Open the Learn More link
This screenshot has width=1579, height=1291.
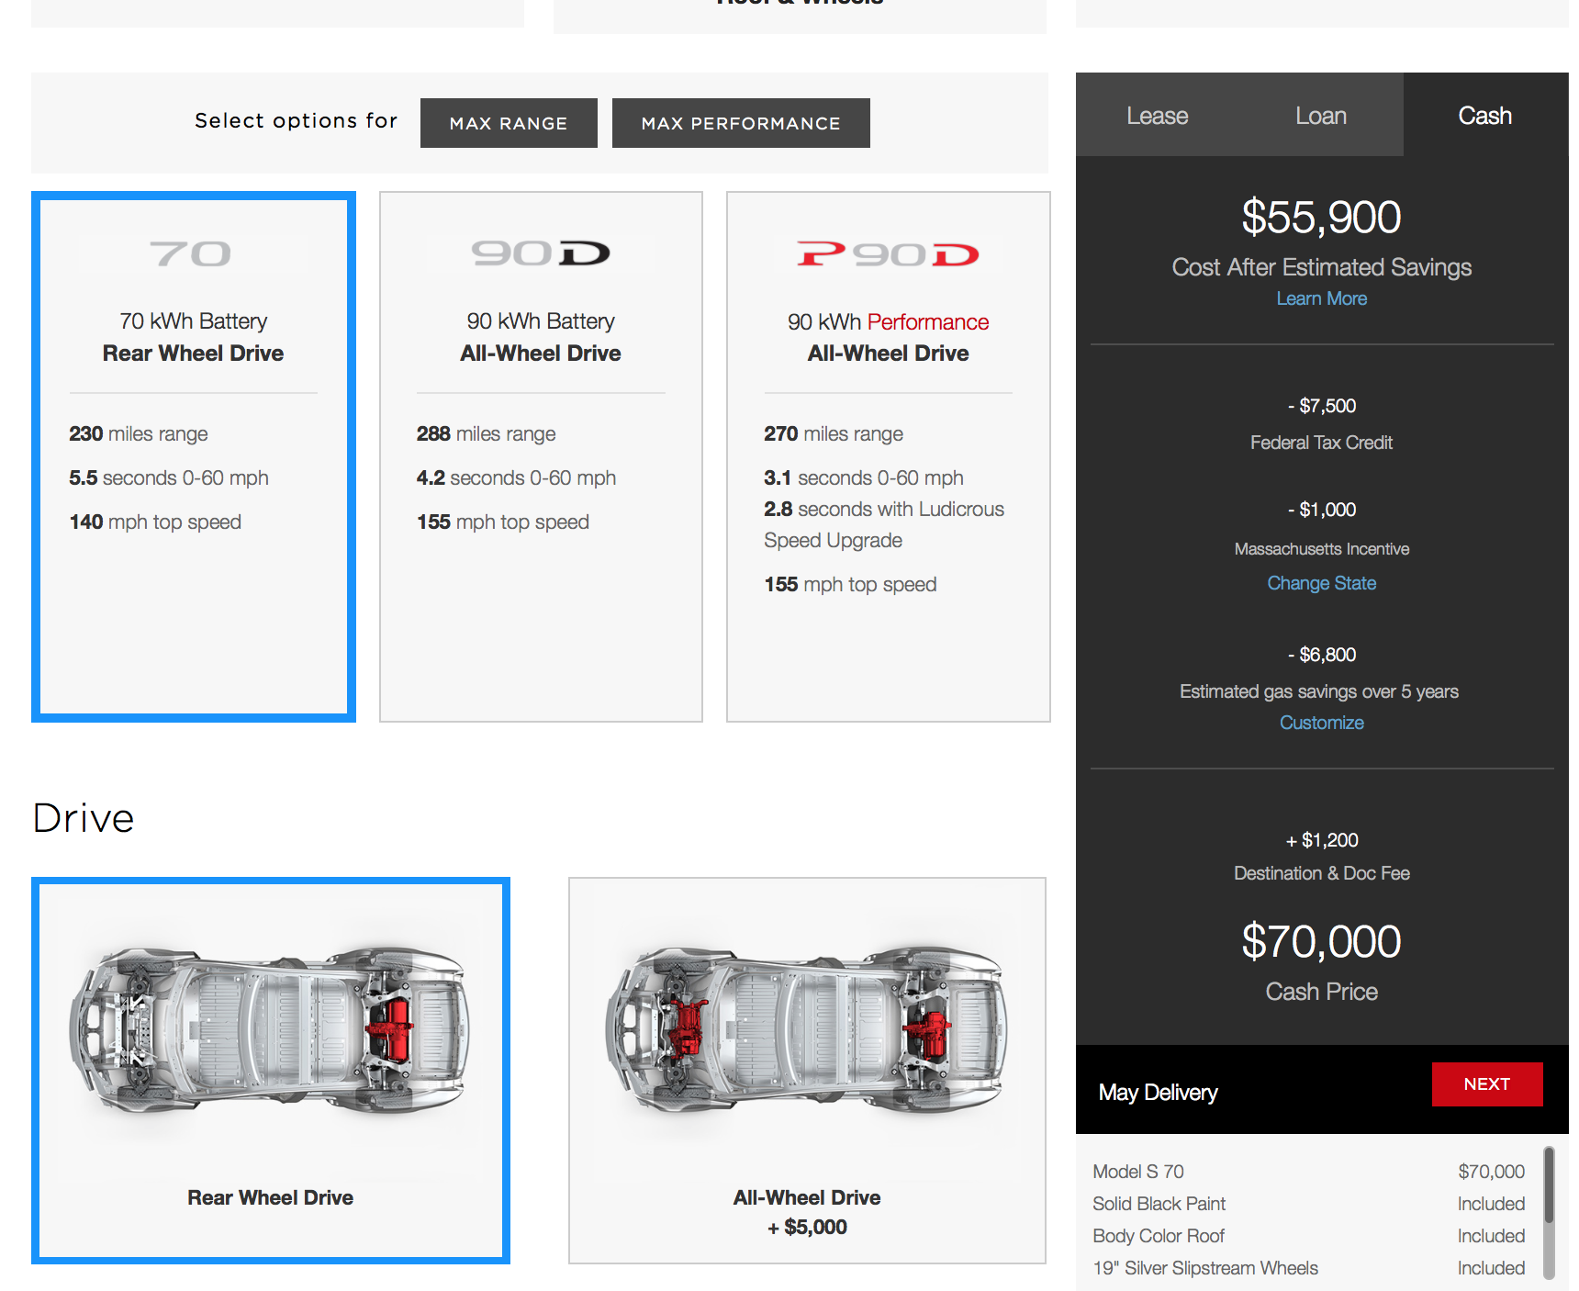(x=1322, y=298)
